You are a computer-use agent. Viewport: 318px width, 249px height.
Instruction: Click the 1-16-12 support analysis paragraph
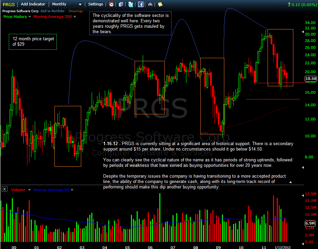[198, 146]
